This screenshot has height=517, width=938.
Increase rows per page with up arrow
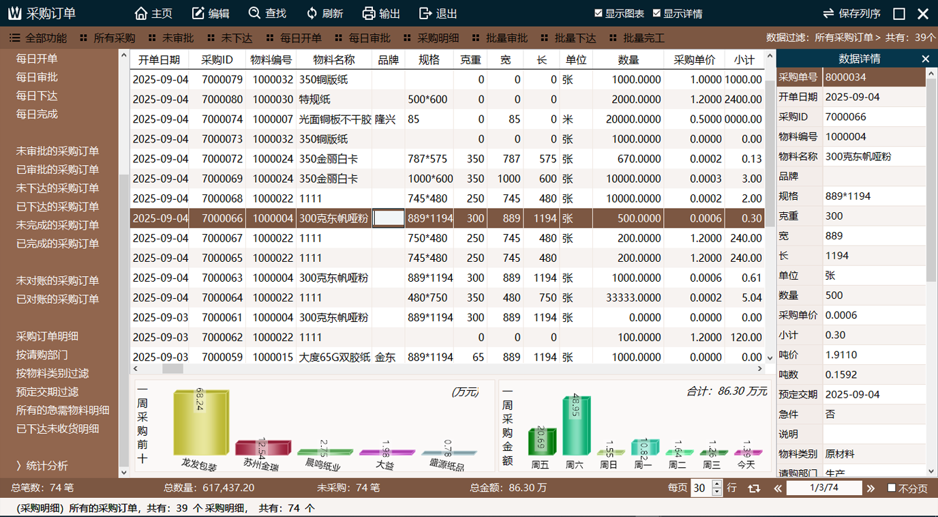tap(716, 484)
